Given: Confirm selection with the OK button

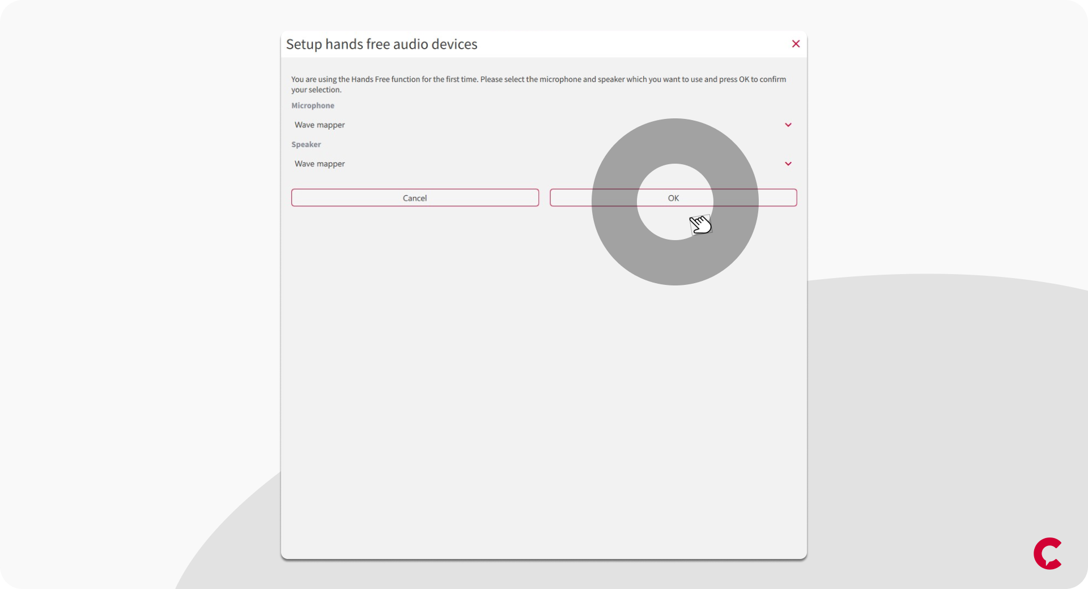Looking at the screenshot, I should click(673, 198).
